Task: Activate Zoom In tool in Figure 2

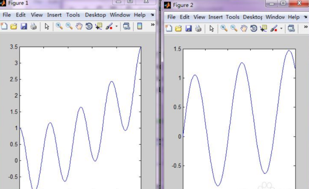Action: 224,28
